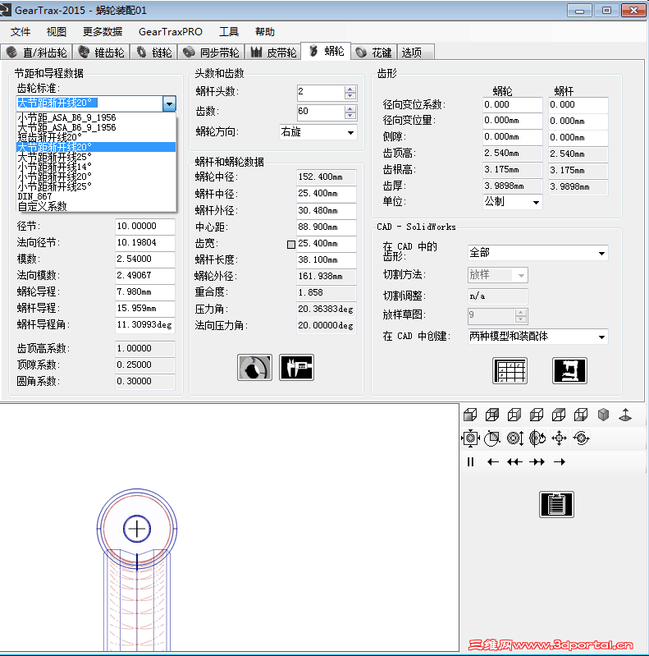
Task: Collapse the gear standard dropdown arrow
Action: coord(169,103)
